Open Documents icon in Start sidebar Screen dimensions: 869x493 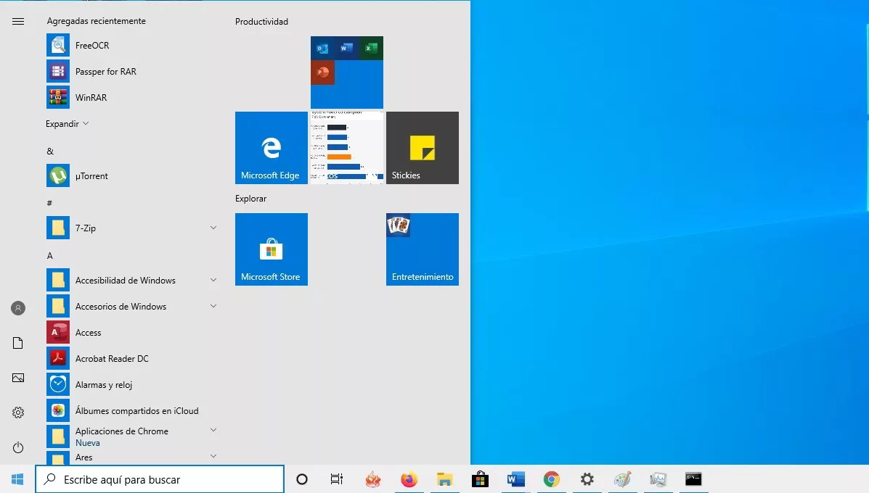(x=18, y=343)
